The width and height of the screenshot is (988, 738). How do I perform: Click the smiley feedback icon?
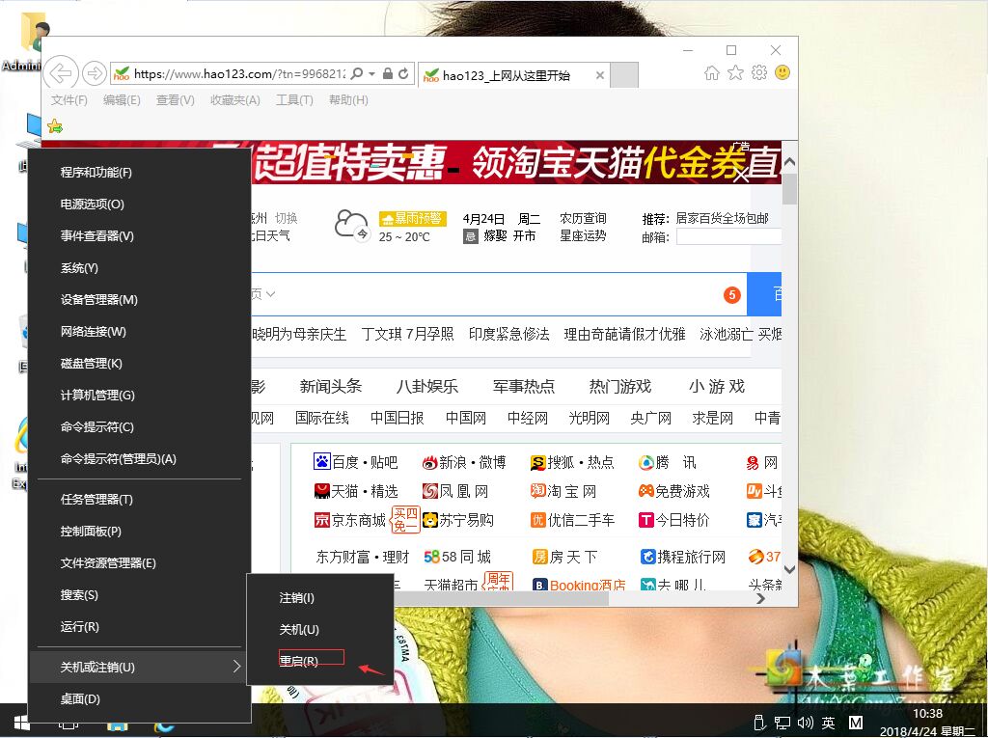click(x=782, y=72)
